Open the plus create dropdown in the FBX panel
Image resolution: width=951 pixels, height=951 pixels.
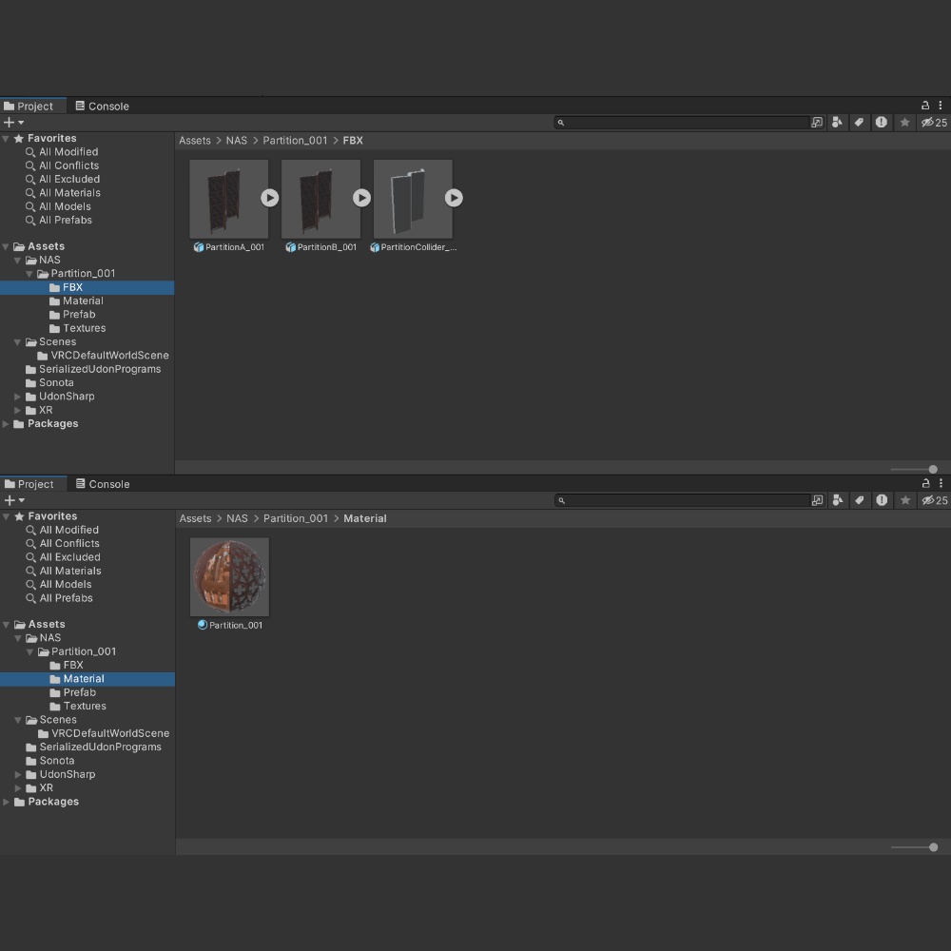tap(13, 123)
